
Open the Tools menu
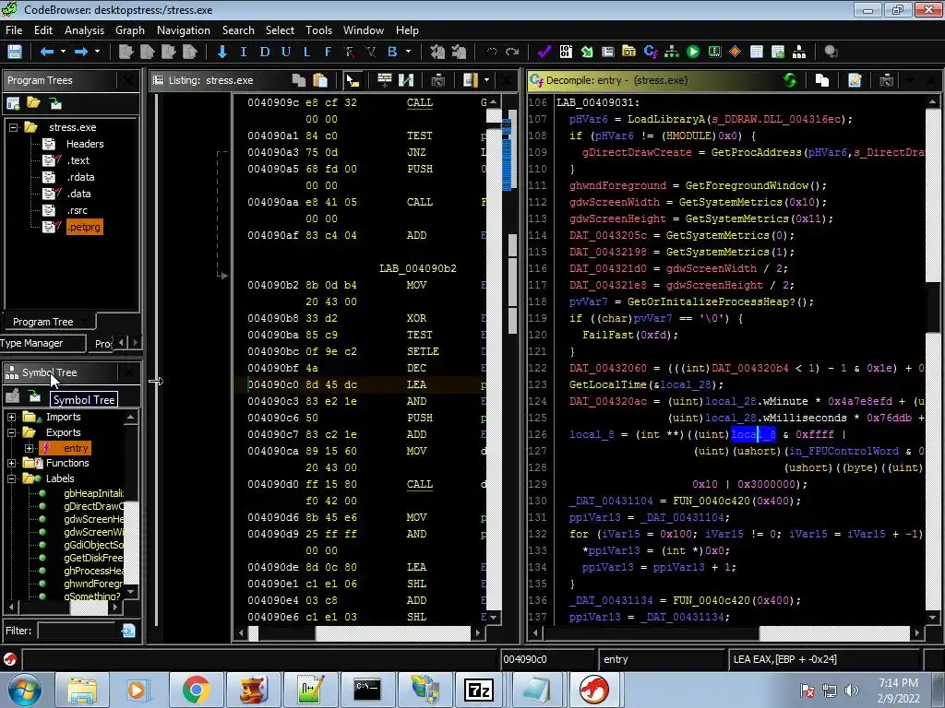coord(318,30)
